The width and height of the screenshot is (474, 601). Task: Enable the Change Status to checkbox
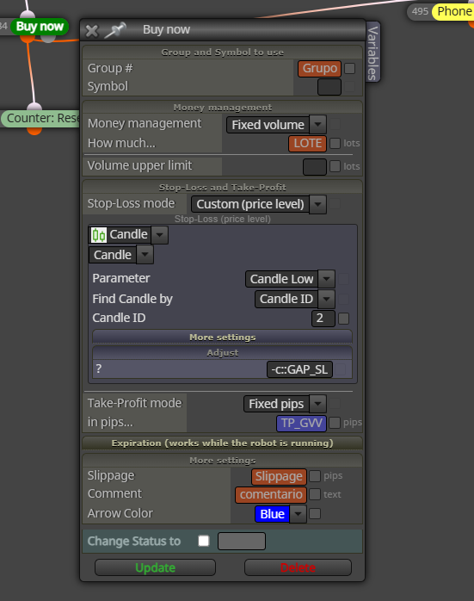click(204, 541)
